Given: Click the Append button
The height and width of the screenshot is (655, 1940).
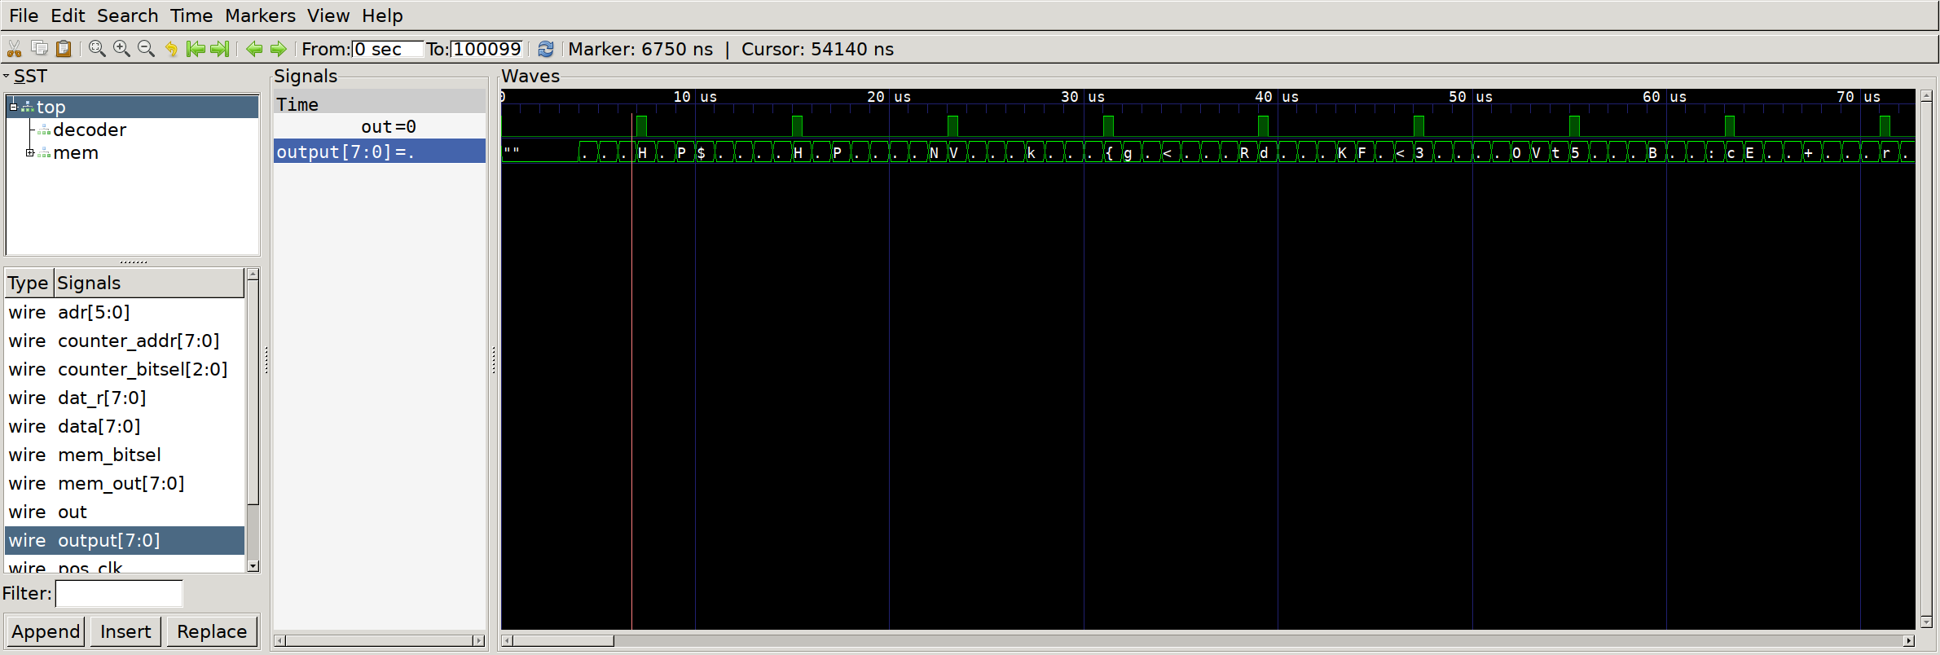Looking at the screenshot, I should pyautogui.click(x=46, y=631).
